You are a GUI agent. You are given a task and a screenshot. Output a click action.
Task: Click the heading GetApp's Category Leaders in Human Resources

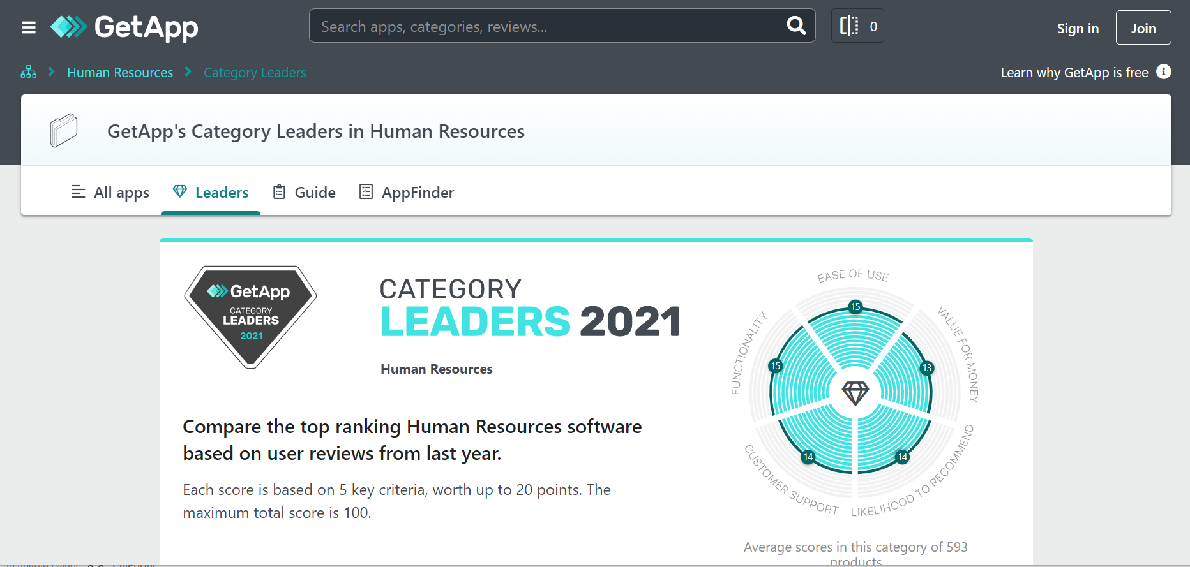click(316, 131)
